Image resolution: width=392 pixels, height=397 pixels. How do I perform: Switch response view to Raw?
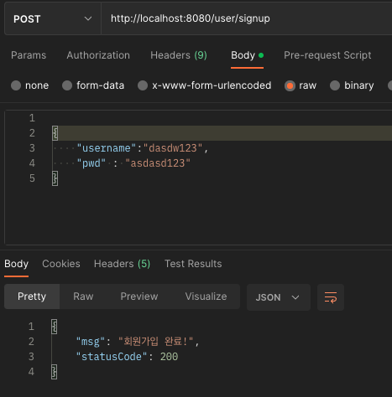click(x=83, y=296)
